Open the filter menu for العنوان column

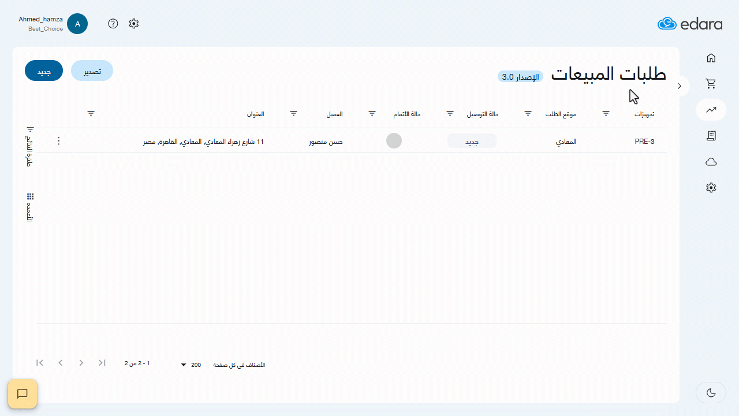tap(91, 113)
